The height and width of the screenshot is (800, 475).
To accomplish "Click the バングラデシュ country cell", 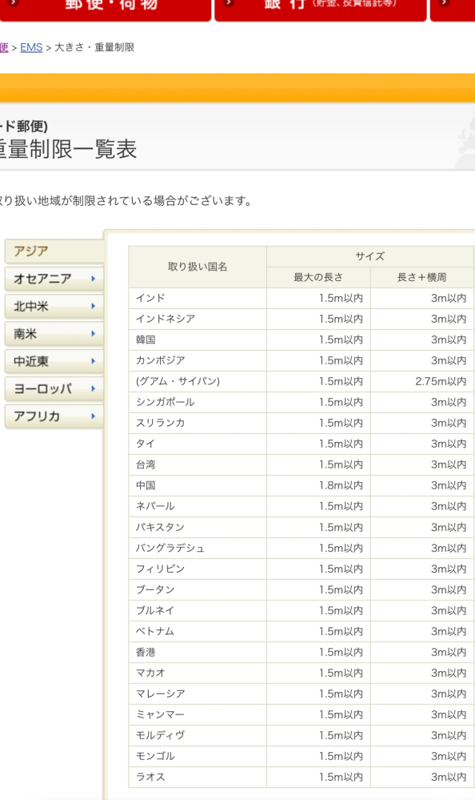I will [198, 549].
